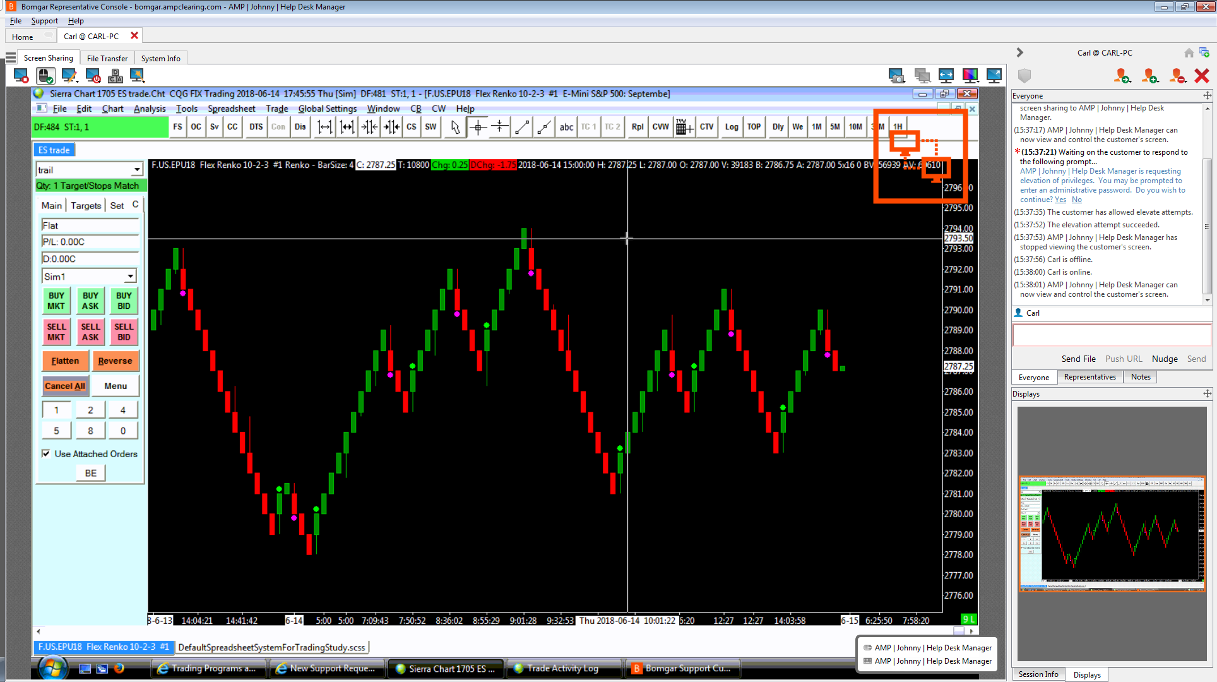Screen dimensions: 1217x682
Task: Toggle mouse and keyboard control
Action: (45, 76)
